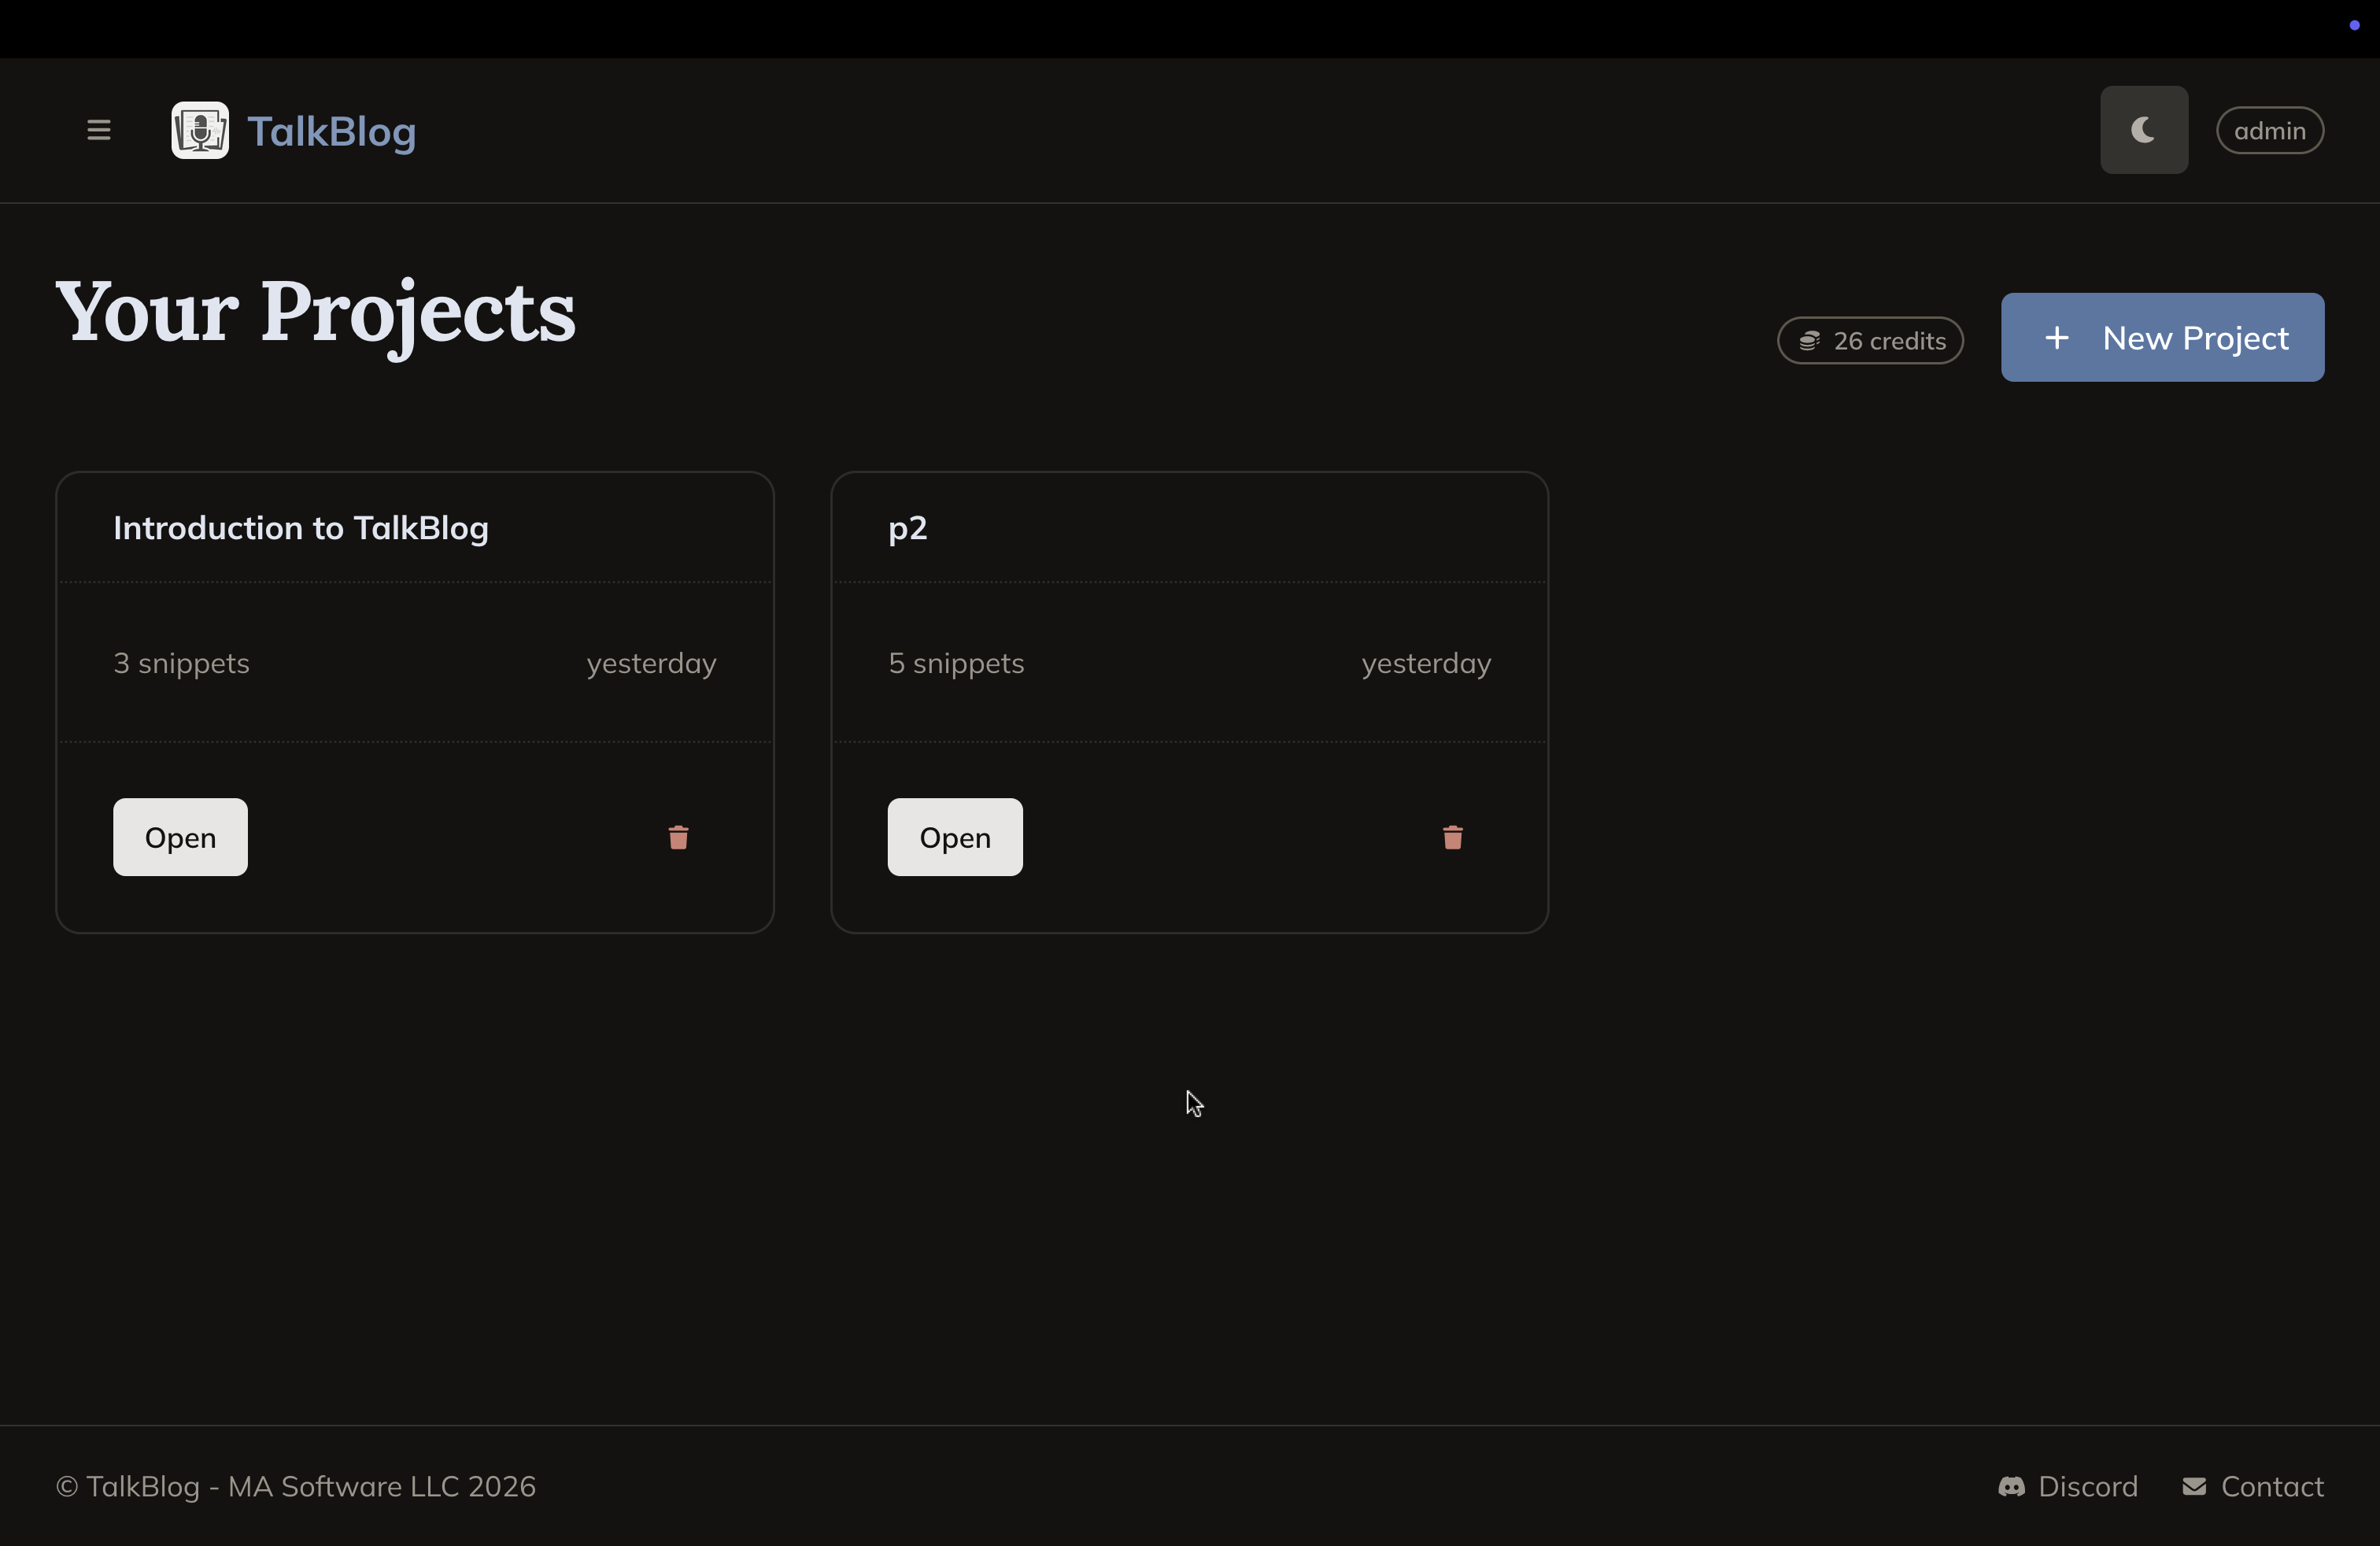Viewport: 2380px width, 1546px height.
Task: Click the p2 card title
Action: (x=908, y=528)
